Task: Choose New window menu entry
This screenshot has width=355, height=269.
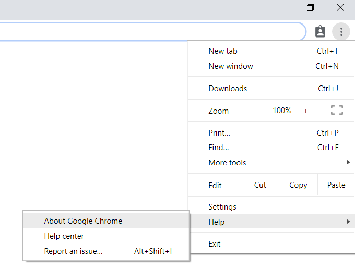Action: point(271,66)
